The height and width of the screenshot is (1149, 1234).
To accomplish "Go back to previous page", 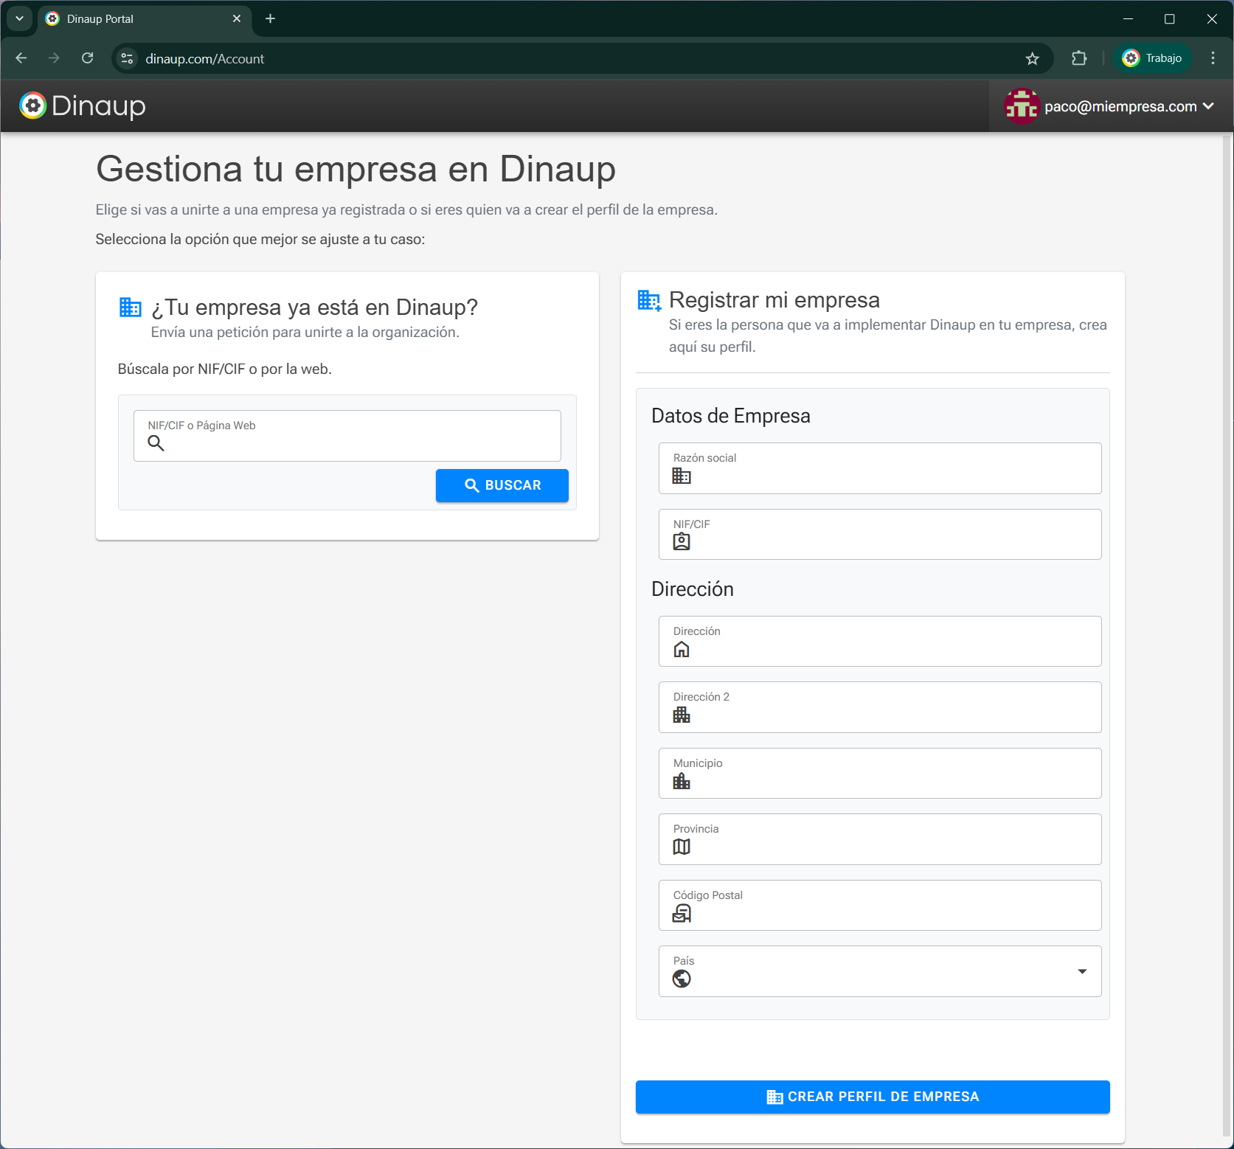I will (x=21, y=58).
